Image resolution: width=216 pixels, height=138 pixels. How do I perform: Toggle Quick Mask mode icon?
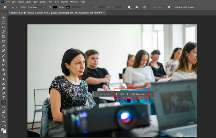[4, 136]
